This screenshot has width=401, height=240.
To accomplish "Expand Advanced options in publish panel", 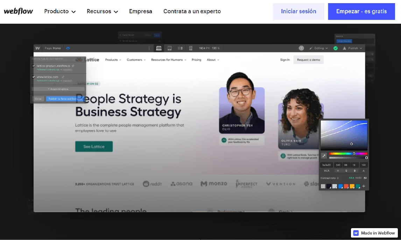I will pos(58,89).
